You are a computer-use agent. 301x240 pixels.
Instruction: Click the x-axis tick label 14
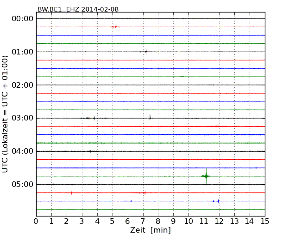(x=249, y=222)
